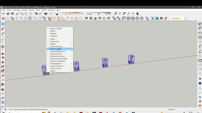The height and width of the screenshot is (113, 202).
Task: Expand the Arc tool flyout arrow
Action: point(3,43)
